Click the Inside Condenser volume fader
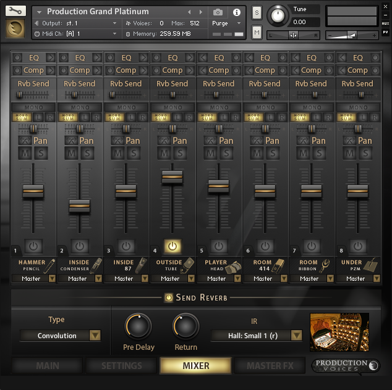 [x=80, y=206]
